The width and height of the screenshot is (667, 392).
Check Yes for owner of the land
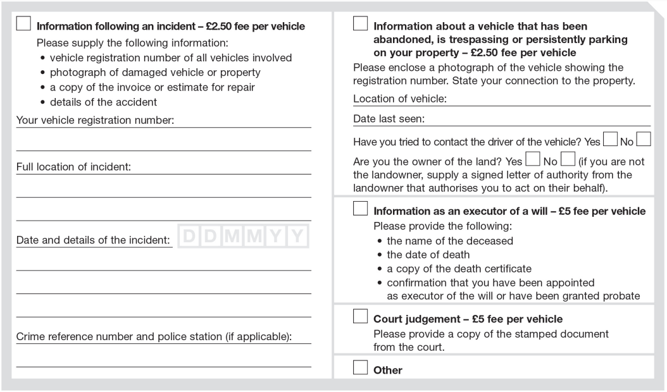click(x=533, y=159)
